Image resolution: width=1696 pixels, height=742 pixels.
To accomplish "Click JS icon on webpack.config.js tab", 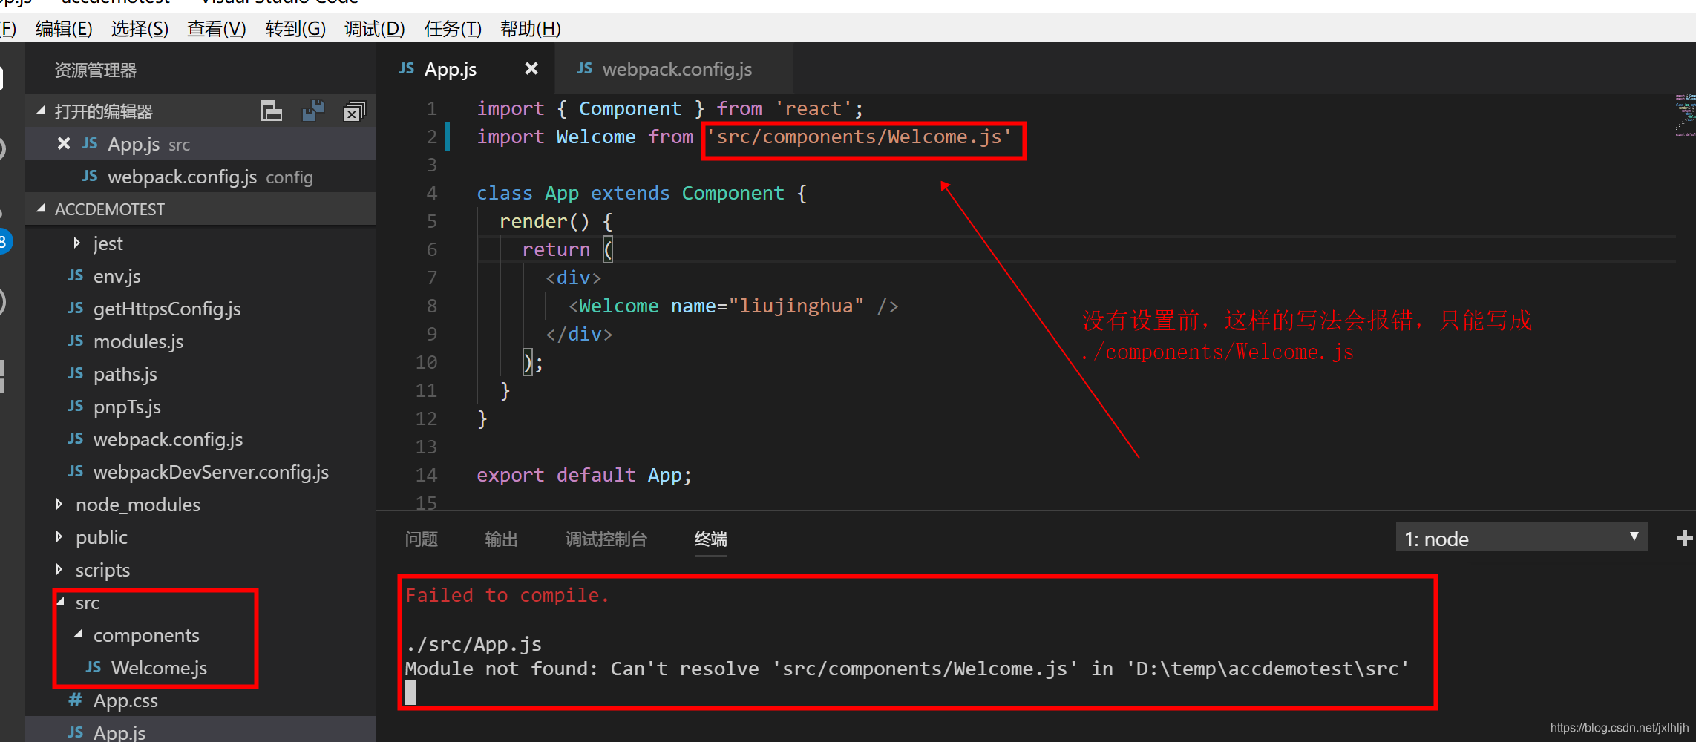I will coord(585,68).
